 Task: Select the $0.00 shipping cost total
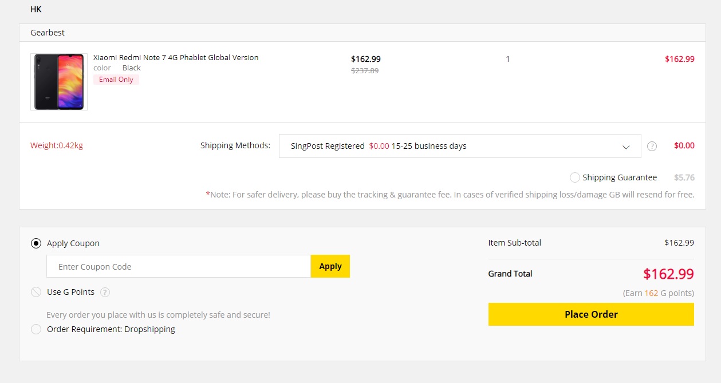[684, 145]
